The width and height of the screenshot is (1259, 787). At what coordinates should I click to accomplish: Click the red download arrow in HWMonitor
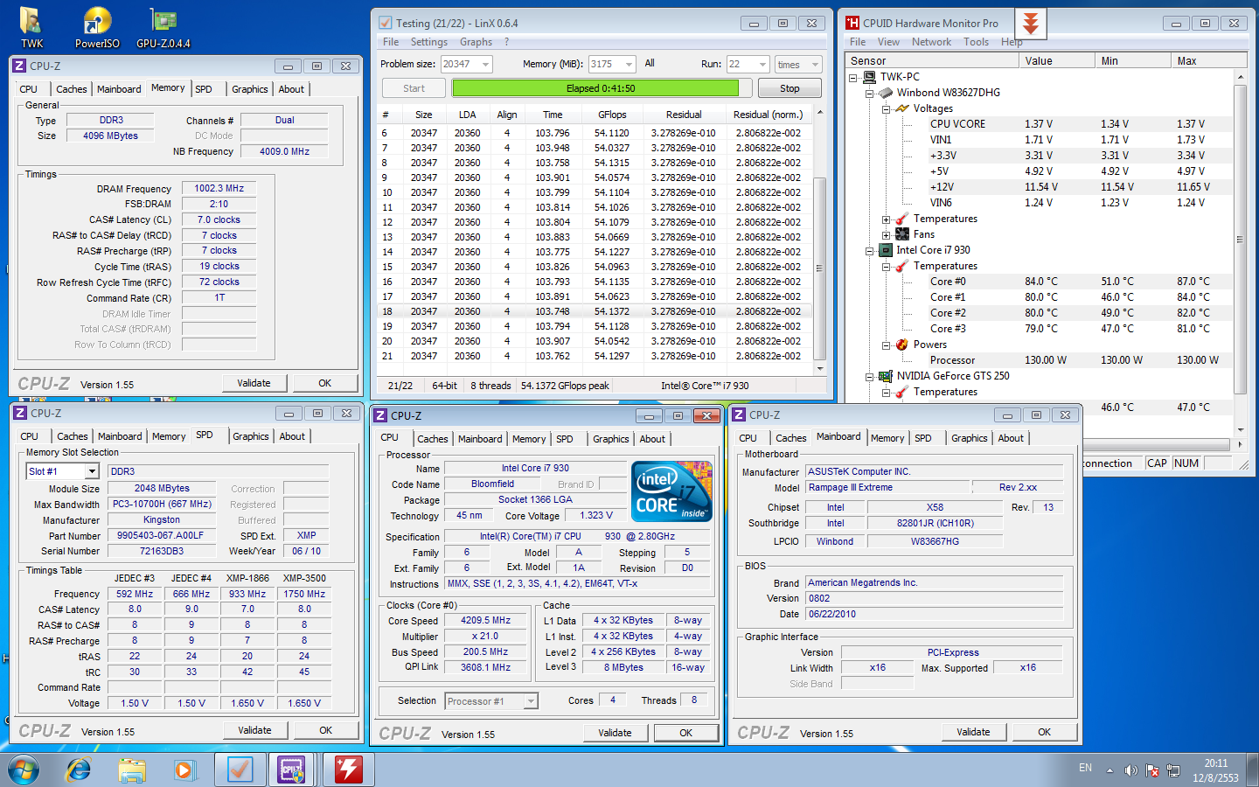point(1031,24)
